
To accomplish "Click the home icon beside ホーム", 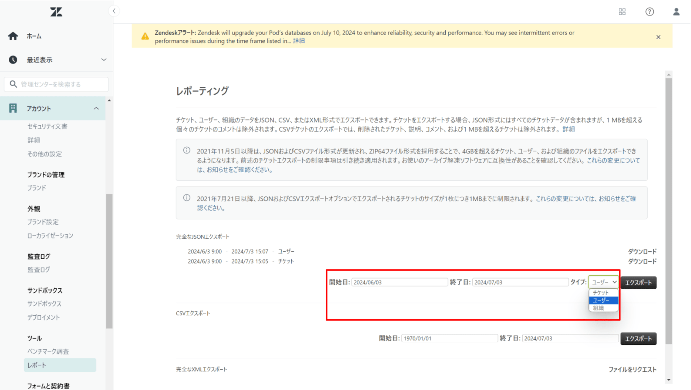I will [13, 36].
